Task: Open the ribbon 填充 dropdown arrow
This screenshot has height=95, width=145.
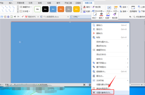Action: 91,7
